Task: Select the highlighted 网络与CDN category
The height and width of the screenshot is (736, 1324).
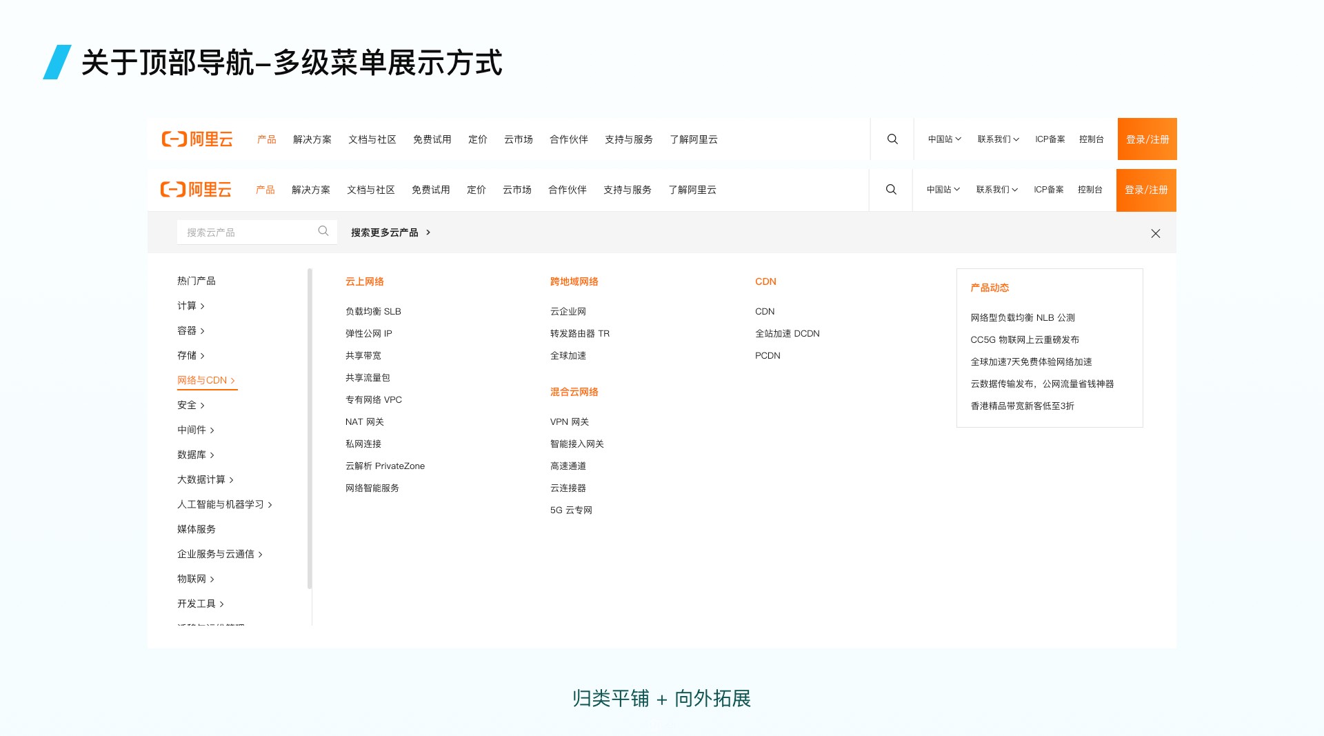Action: pos(207,380)
